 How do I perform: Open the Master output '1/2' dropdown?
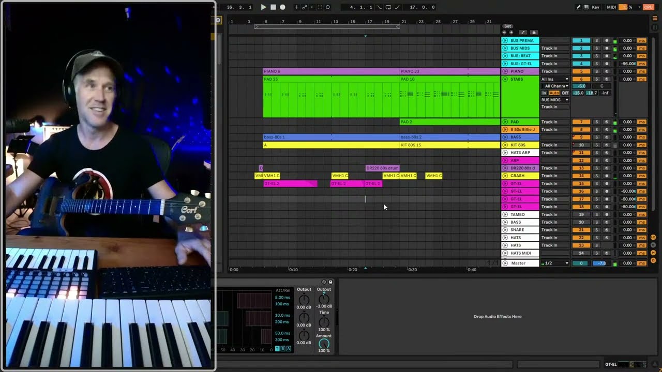click(555, 263)
